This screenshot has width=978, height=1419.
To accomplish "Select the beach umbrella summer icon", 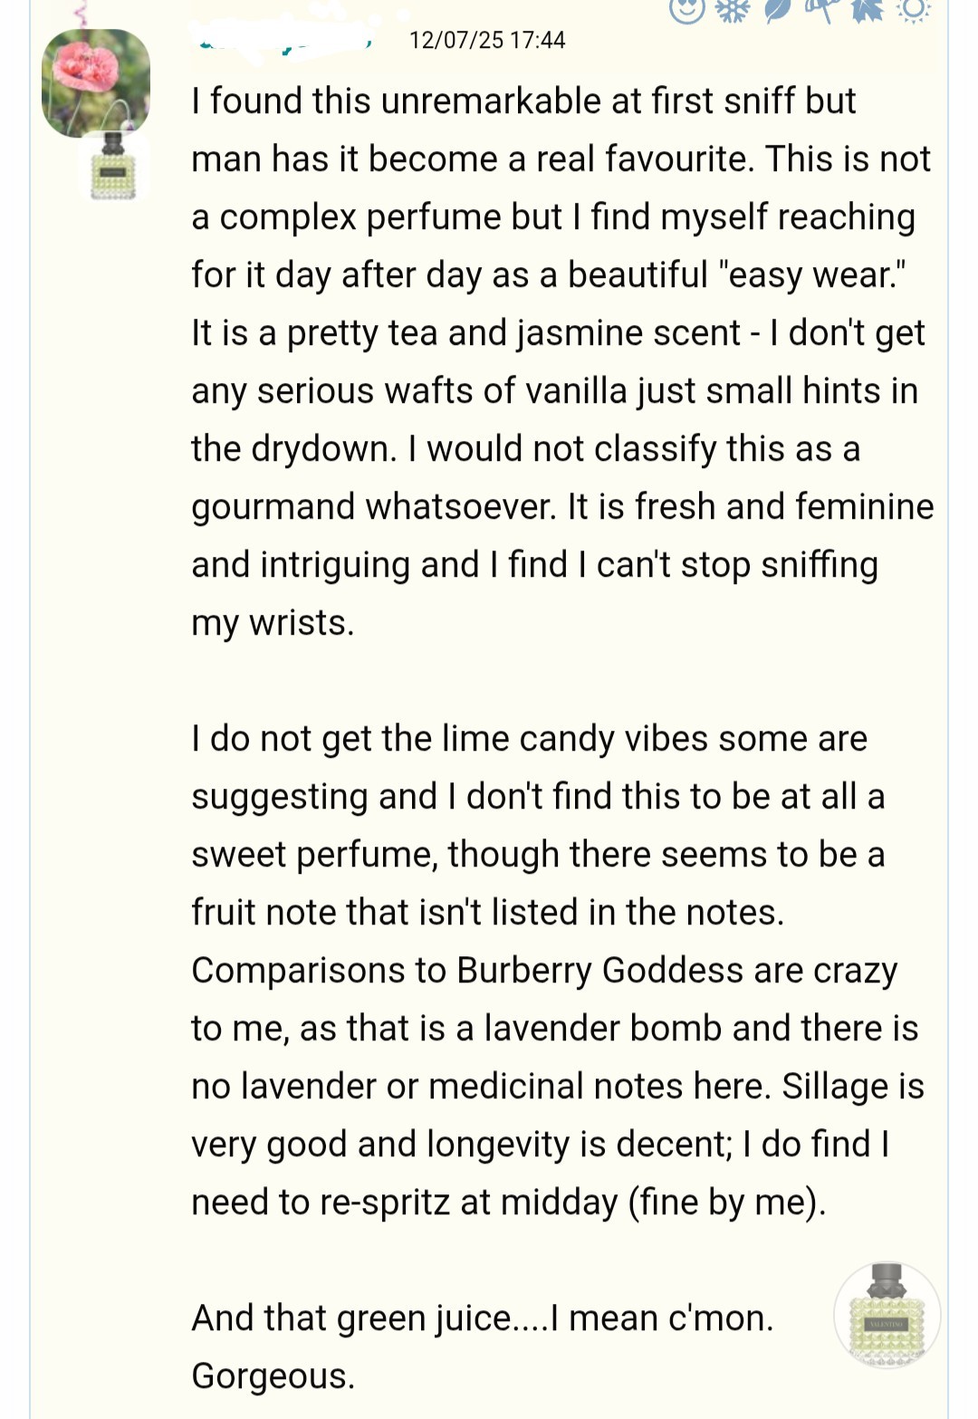I will tap(822, 9).
